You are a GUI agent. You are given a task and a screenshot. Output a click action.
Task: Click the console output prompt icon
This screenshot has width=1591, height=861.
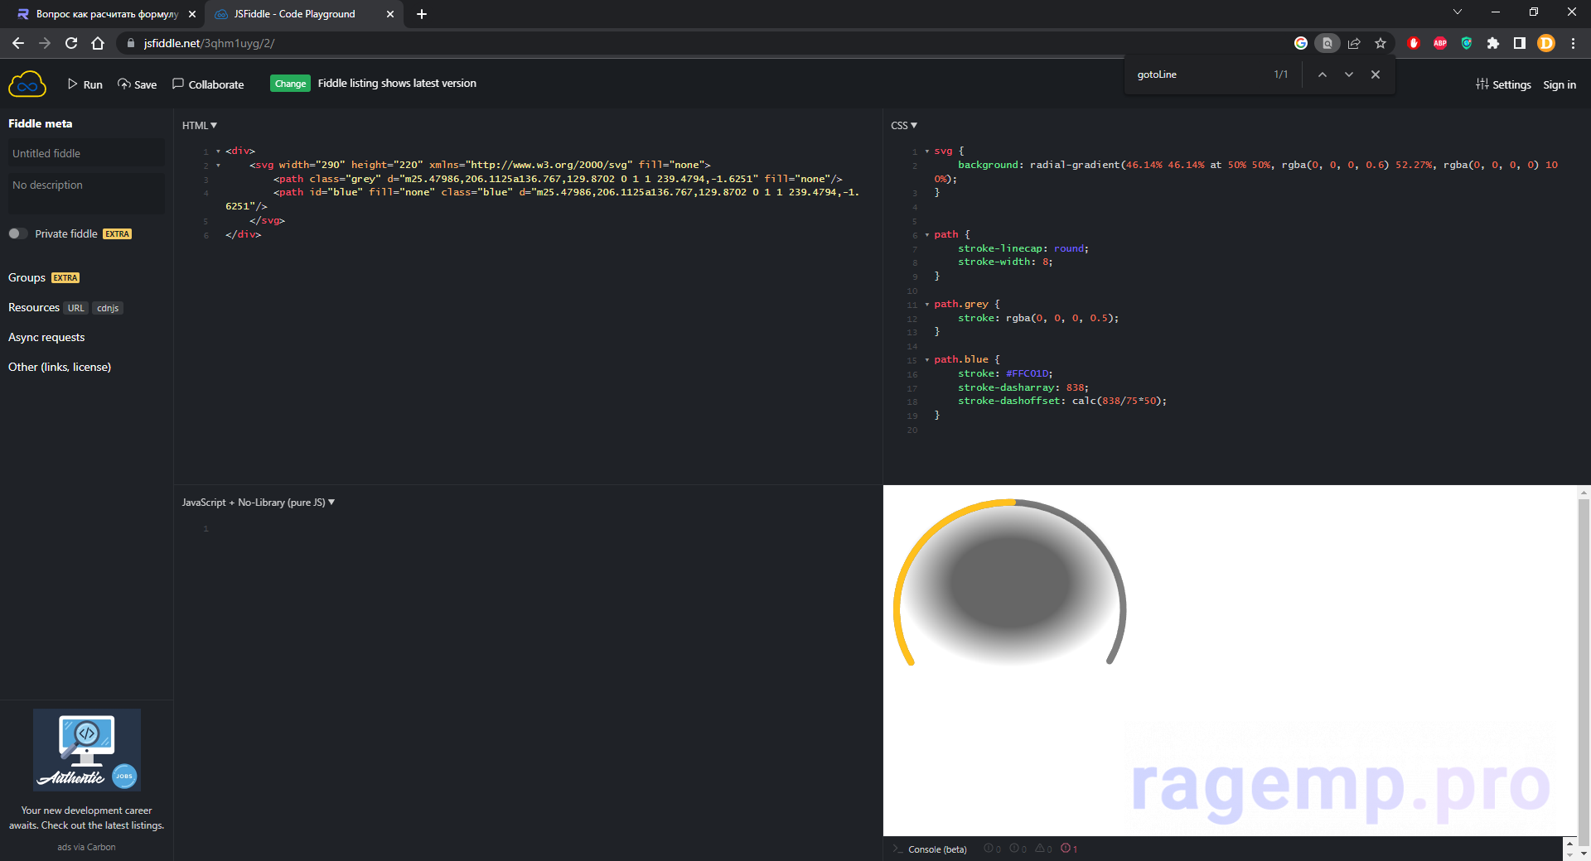(897, 849)
